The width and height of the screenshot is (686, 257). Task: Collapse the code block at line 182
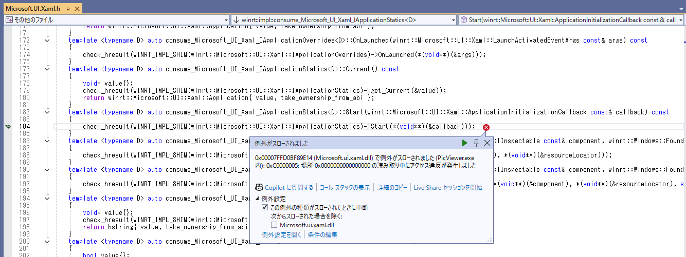(47, 112)
